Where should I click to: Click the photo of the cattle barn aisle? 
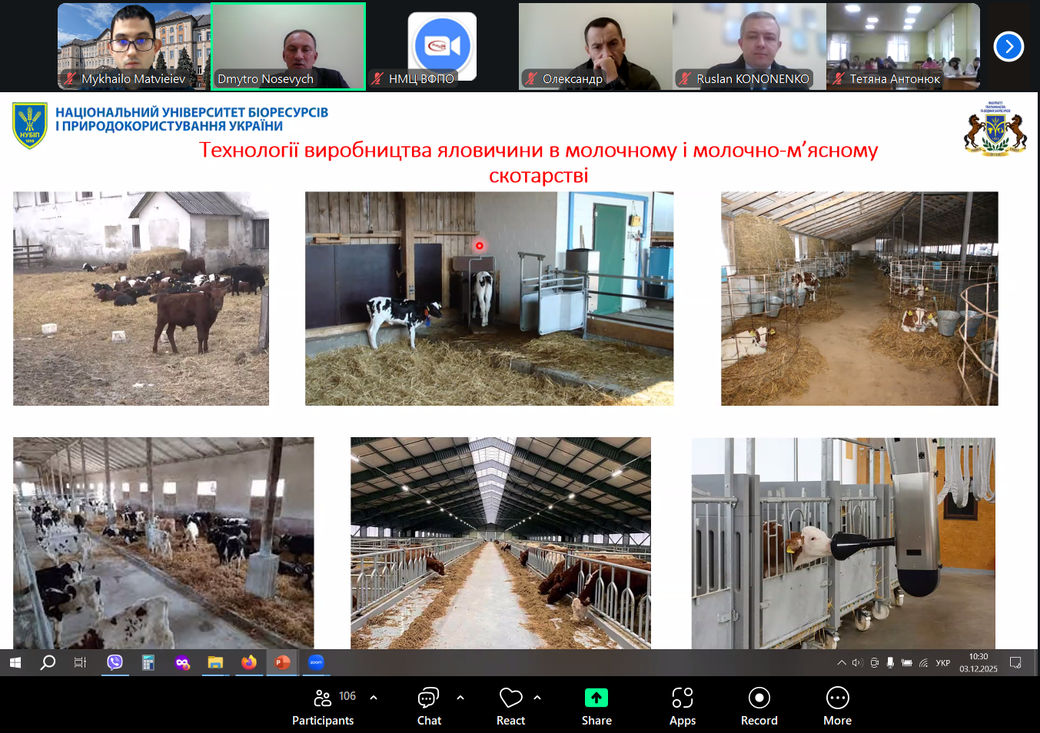click(x=500, y=543)
